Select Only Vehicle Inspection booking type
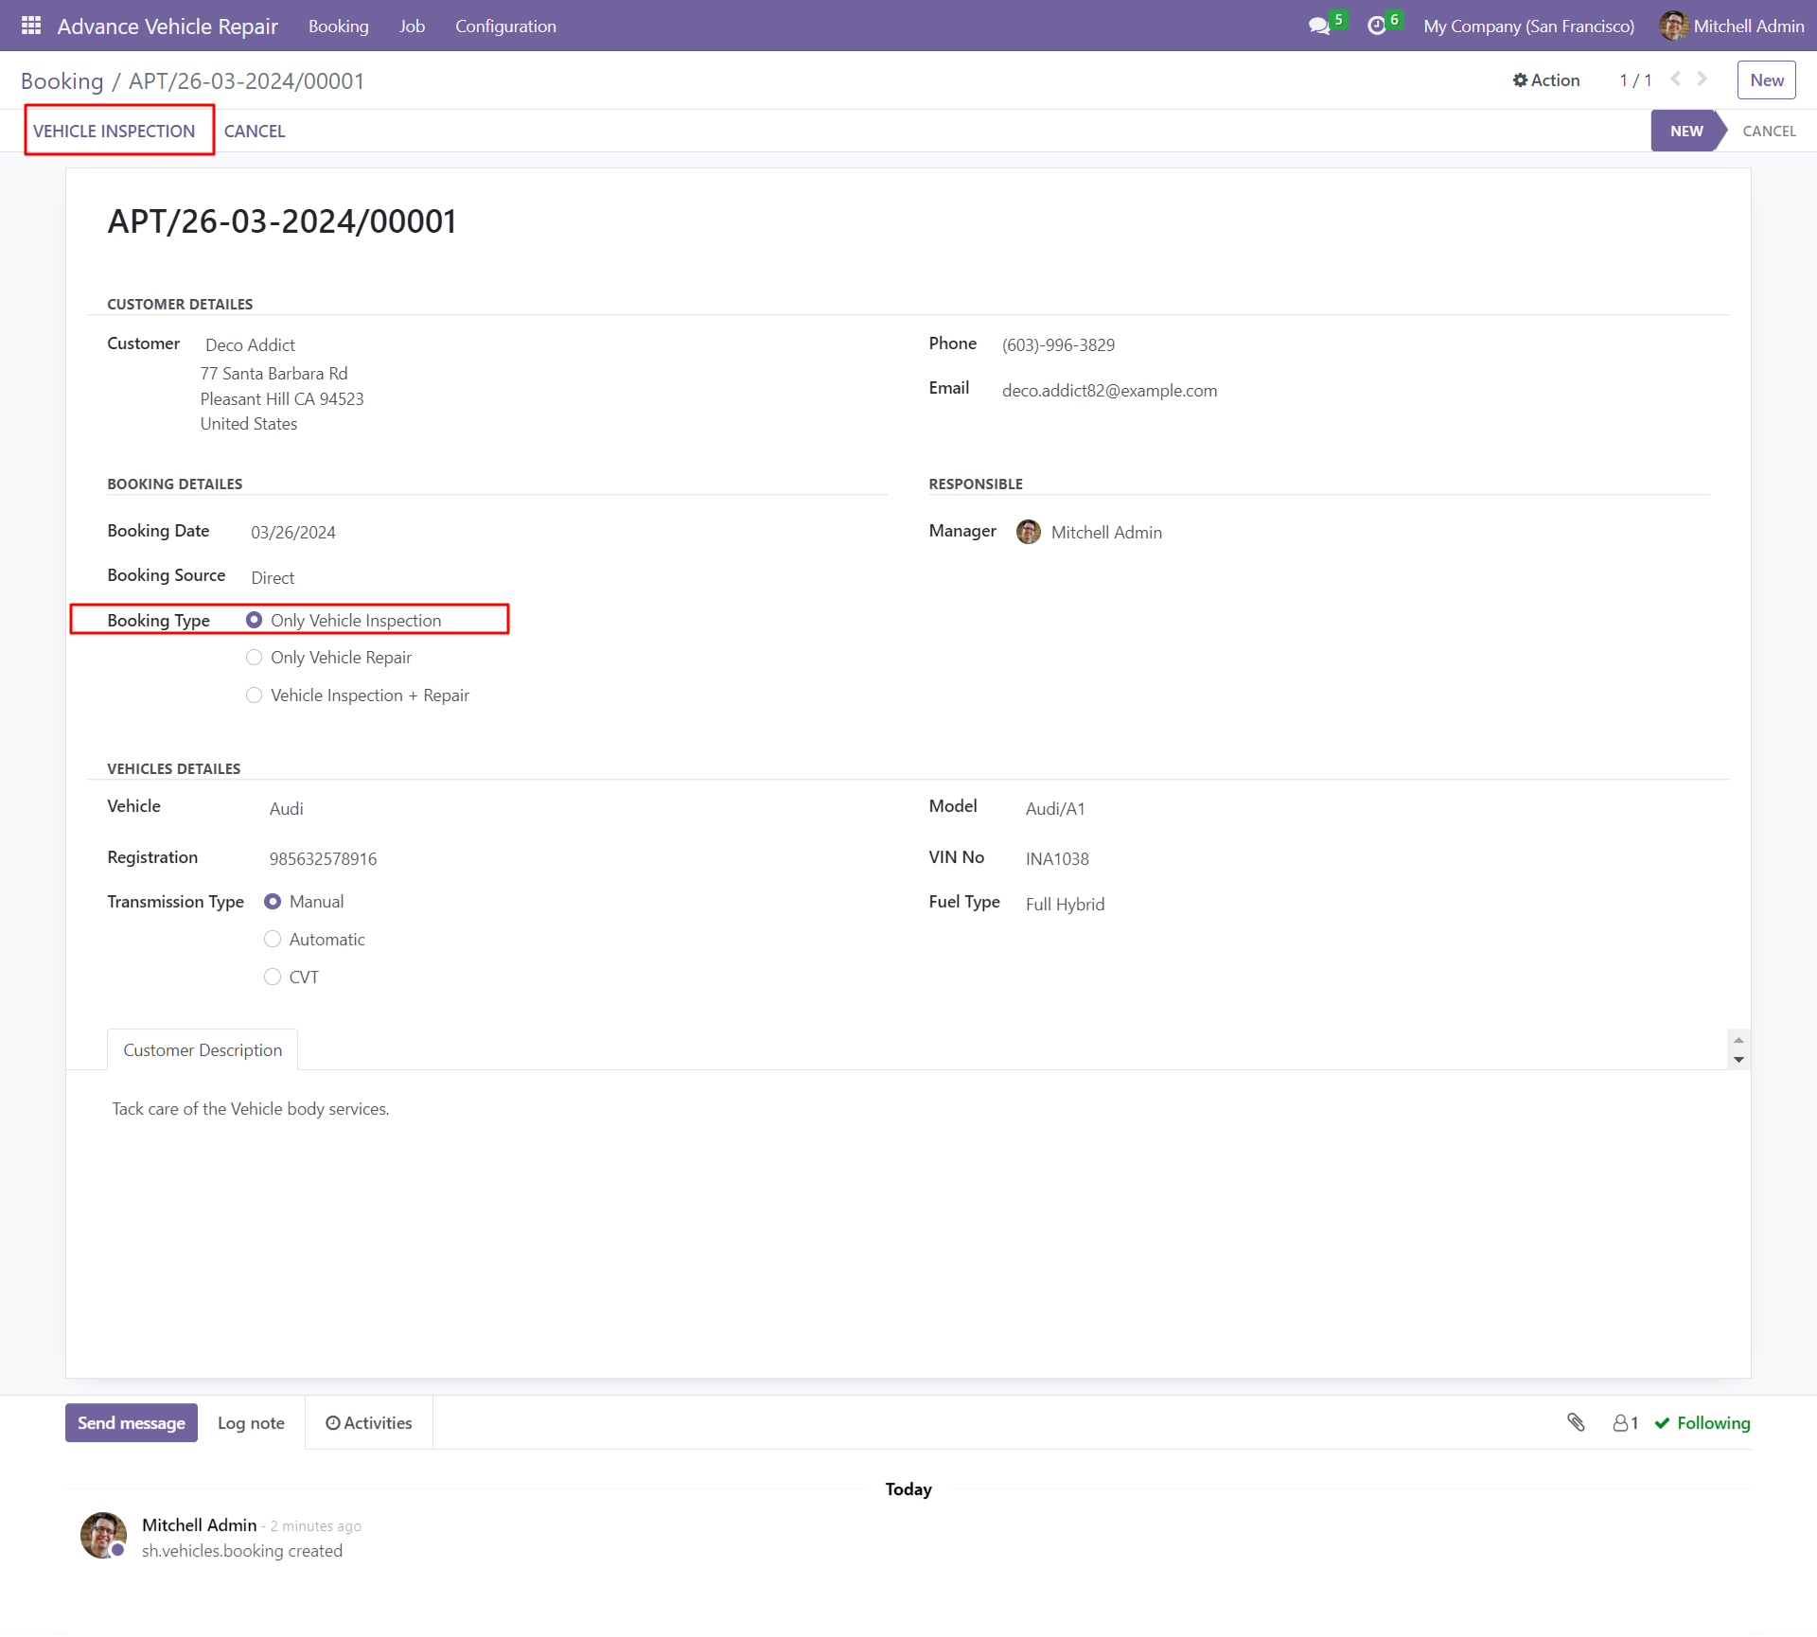Screen dimensions: 1817x1637 point(254,620)
